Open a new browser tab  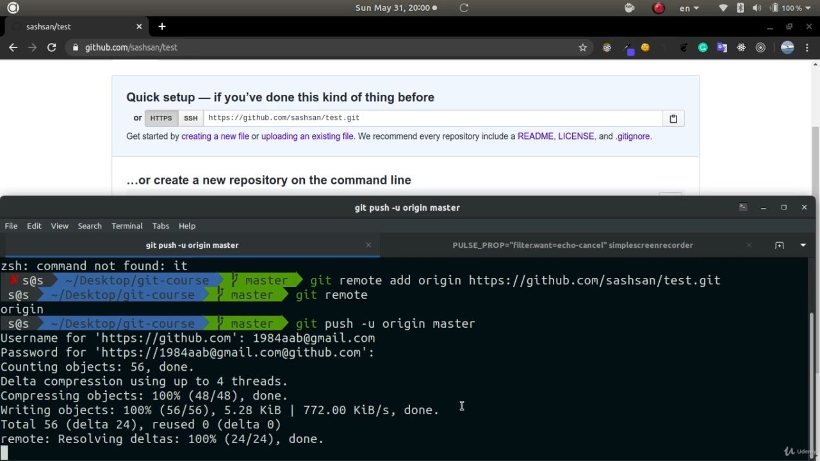[162, 26]
